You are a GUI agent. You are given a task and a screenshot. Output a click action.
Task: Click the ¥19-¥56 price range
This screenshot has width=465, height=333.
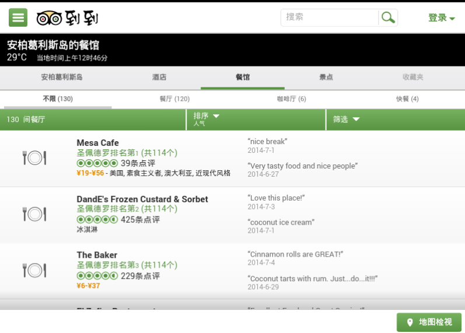90,173
